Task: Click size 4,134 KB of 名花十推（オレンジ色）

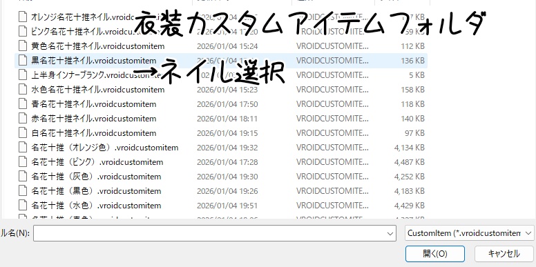Action: pos(410,148)
